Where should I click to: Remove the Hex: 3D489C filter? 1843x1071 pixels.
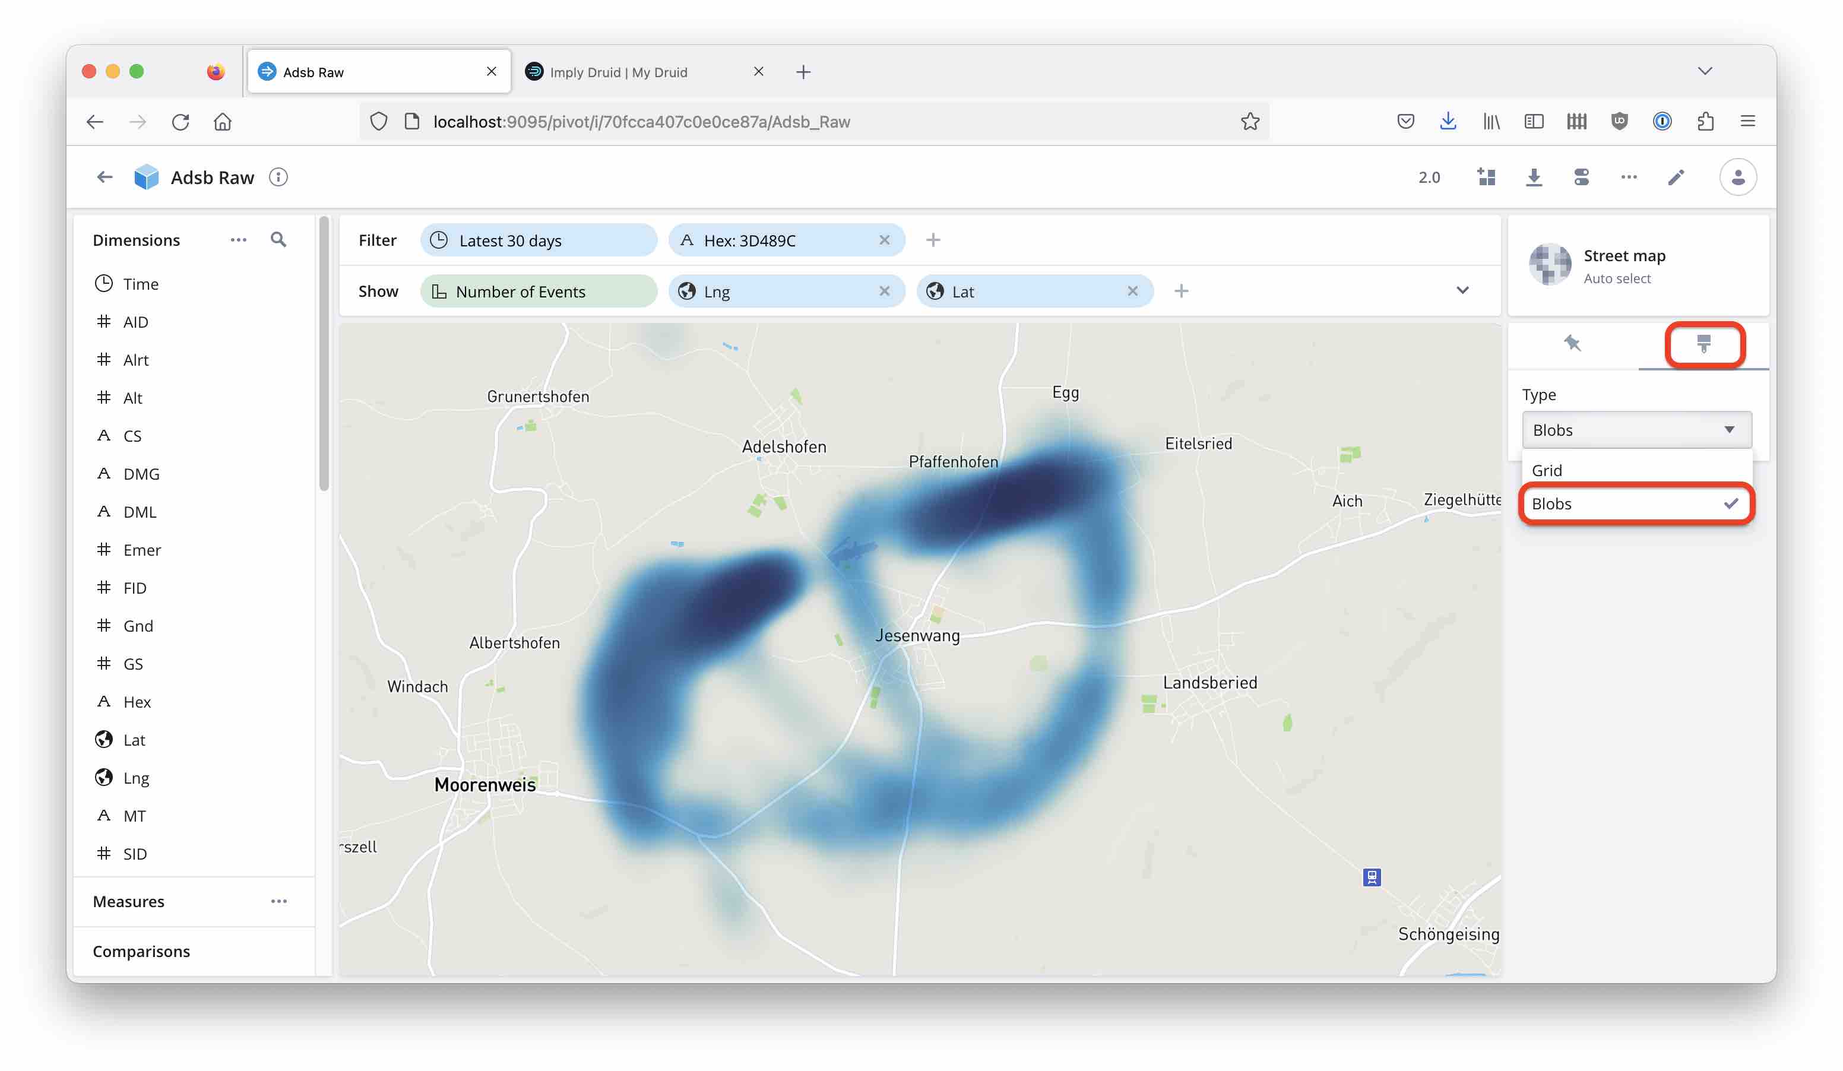pyautogui.click(x=884, y=240)
